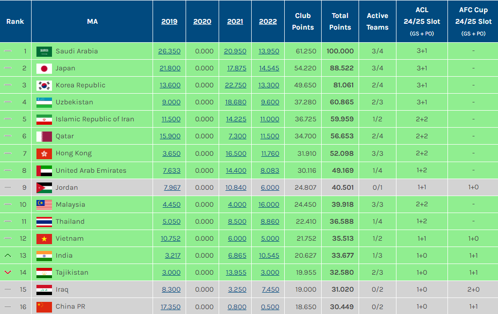Click India's green rank-up arrow
This screenshot has height=314, width=498.
pos(7,255)
